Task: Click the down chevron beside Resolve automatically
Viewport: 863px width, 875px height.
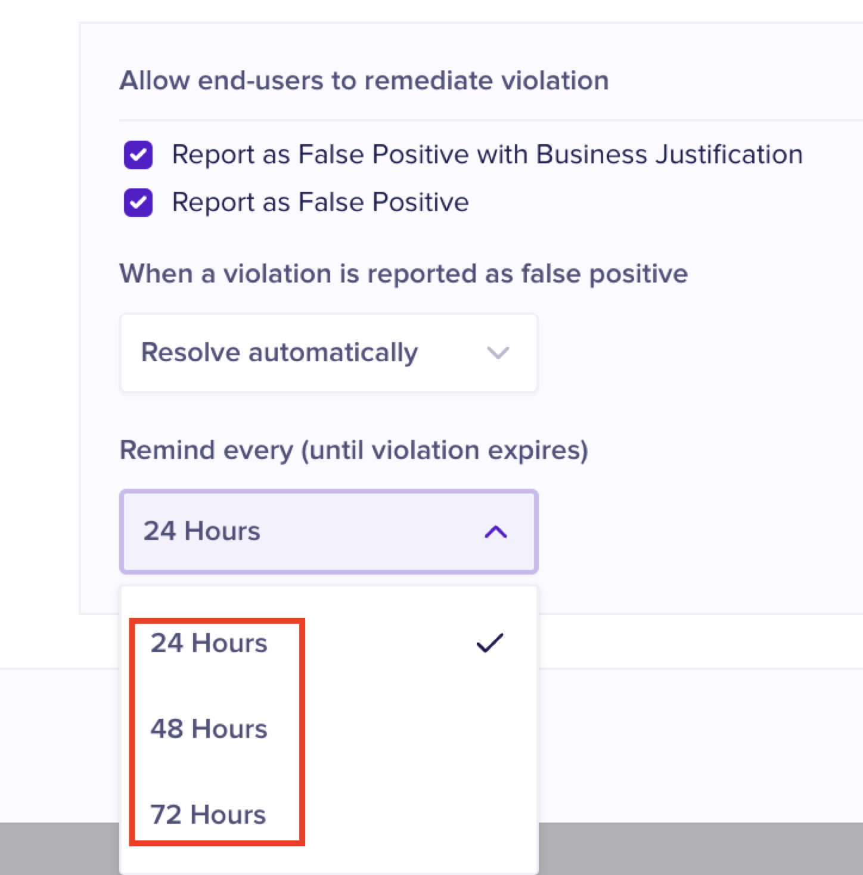Action: pyautogui.click(x=498, y=353)
